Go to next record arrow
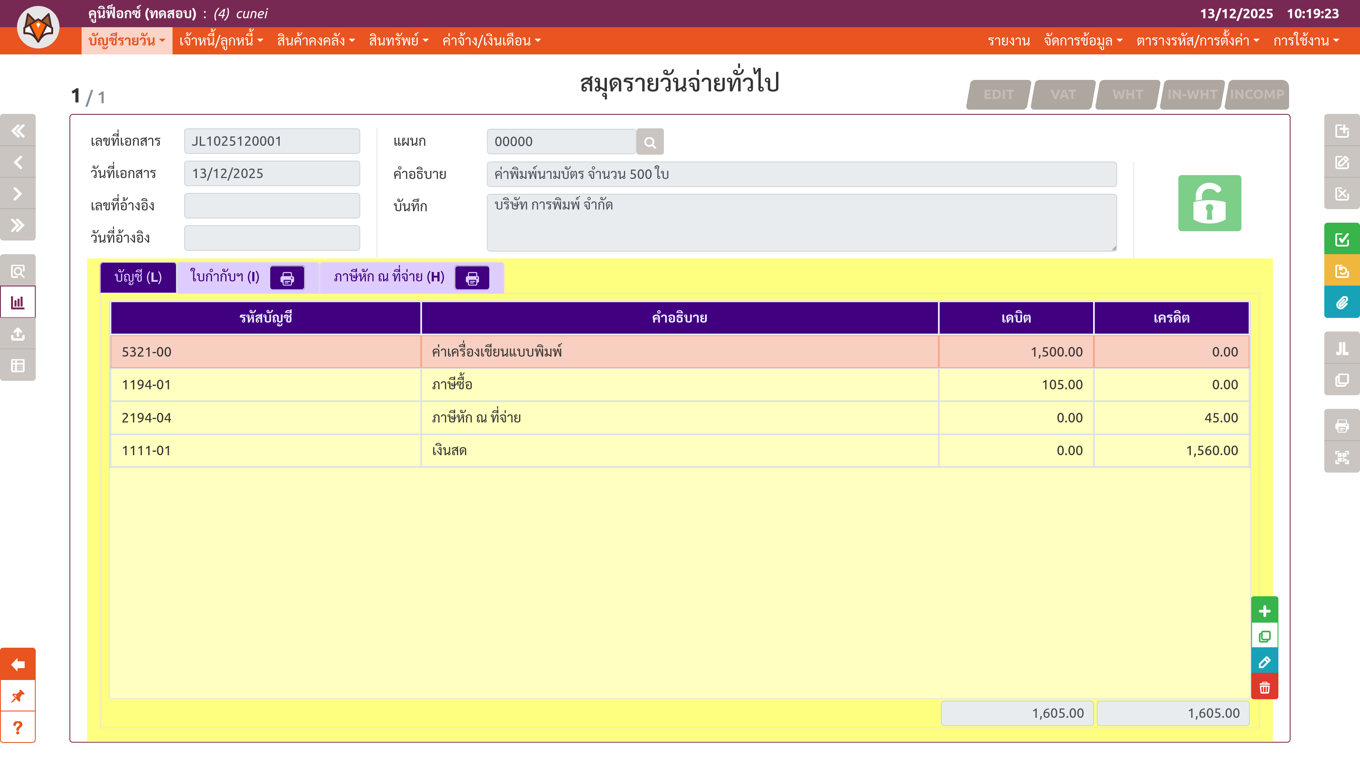1360x765 pixels. (x=18, y=194)
